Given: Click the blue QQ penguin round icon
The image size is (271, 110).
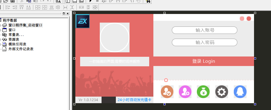Looking at the screenshot, I should point(240,92).
